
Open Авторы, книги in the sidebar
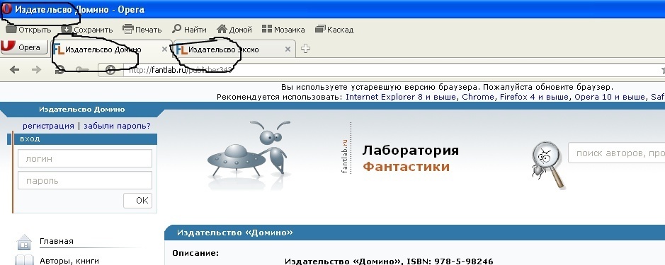[69, 260]
